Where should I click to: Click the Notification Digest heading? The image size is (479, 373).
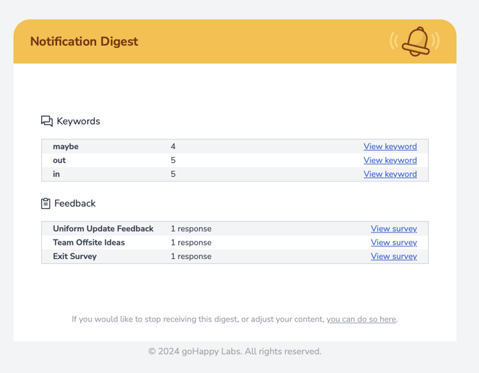[84, 42]
